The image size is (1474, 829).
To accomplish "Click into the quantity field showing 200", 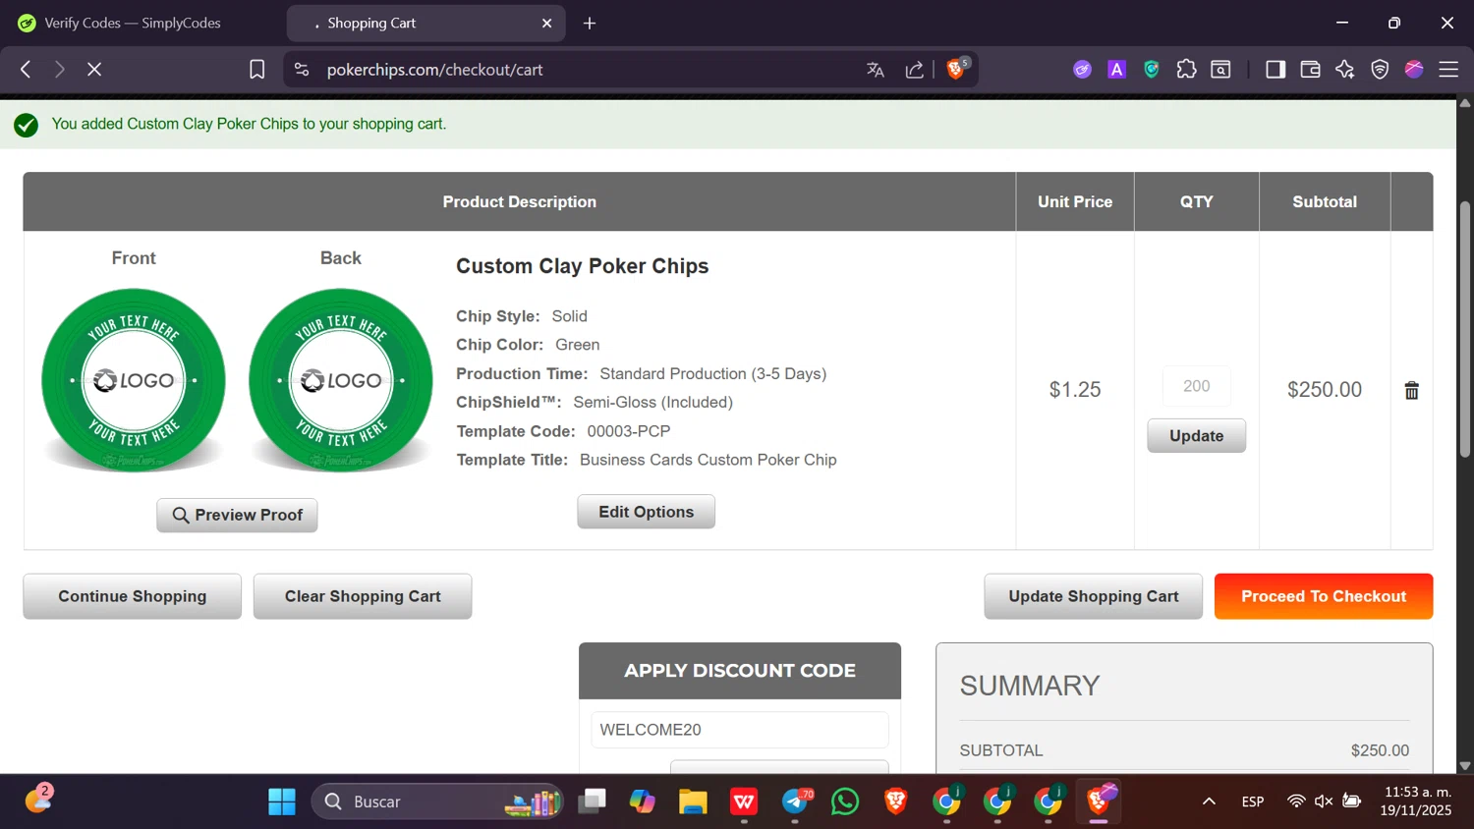I will (1196, 386).
